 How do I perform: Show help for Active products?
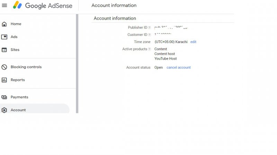tap(150, 49)
